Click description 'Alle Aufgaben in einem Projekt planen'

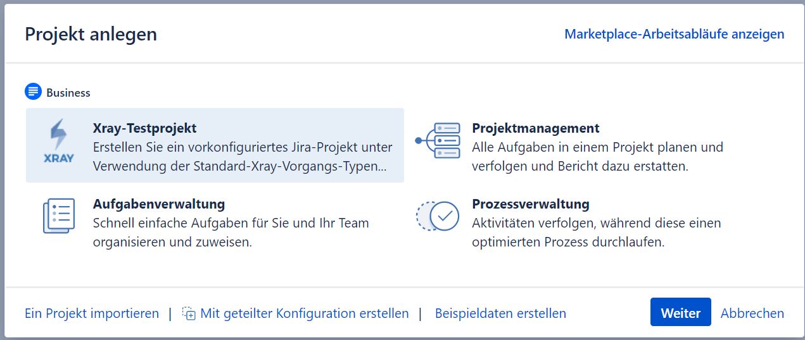tap(597, 157)
